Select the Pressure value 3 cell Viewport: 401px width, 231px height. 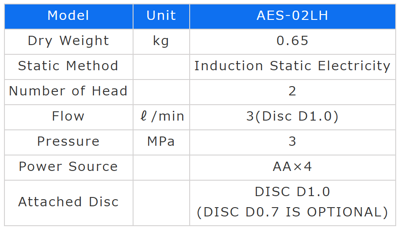point(292,142)
